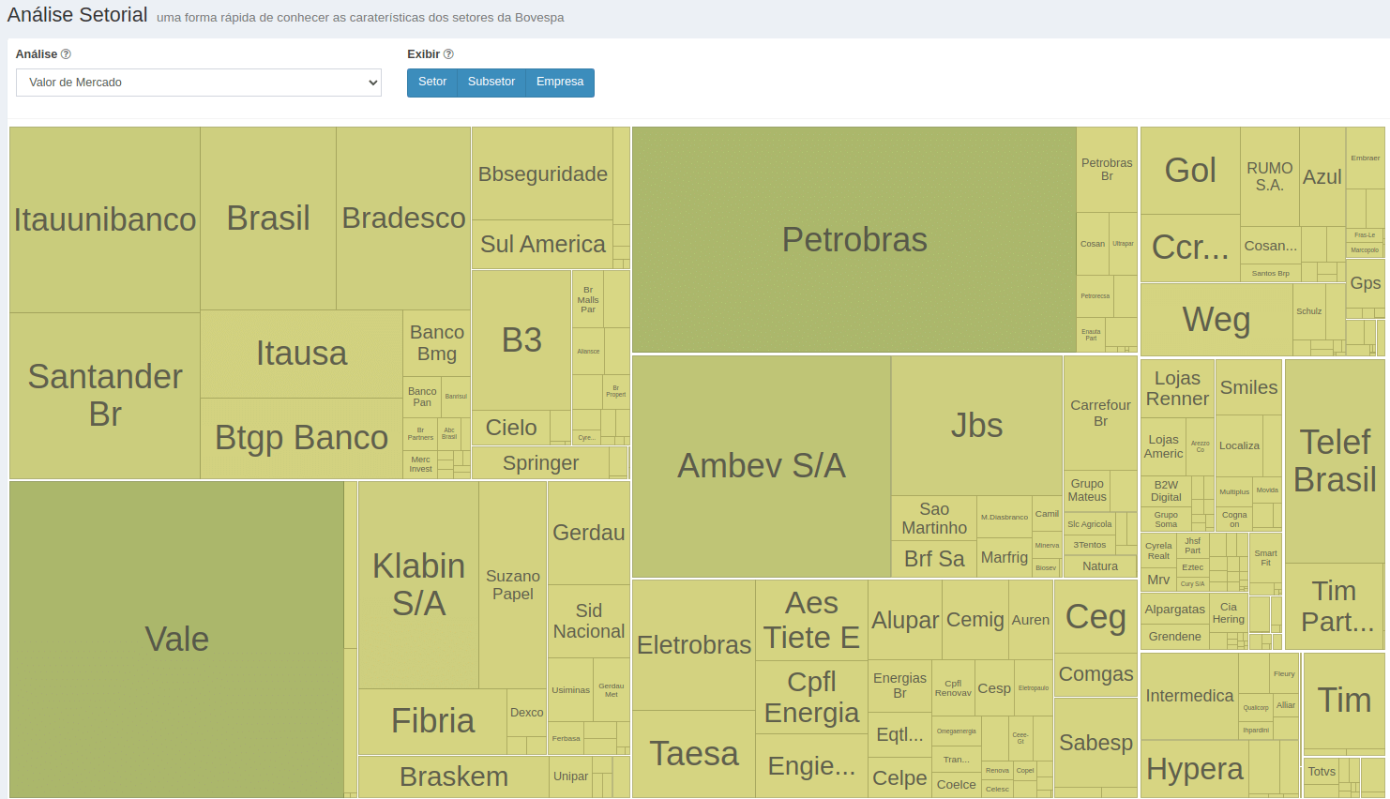Select the Lojas Renner tile
This screenshot has width=1390, height=799.
1177,388
